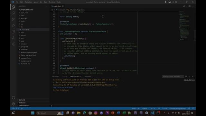This screenshot has width=206, height=116.
Task: Expand the linux folder
Action: pyautogui.click(x=23, y=33)
